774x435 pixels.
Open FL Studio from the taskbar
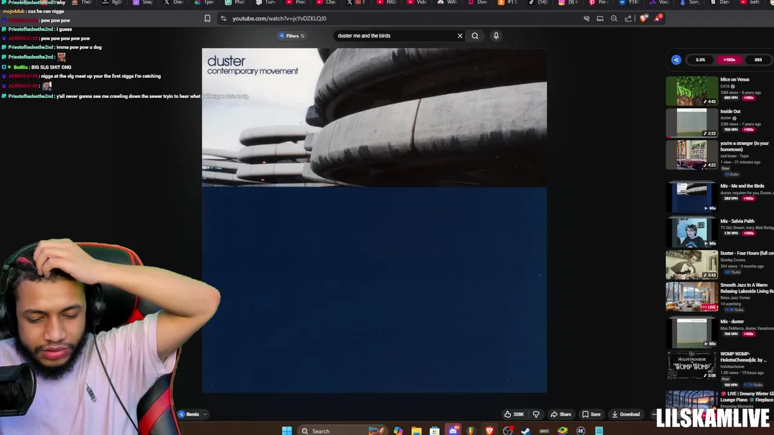471,431
